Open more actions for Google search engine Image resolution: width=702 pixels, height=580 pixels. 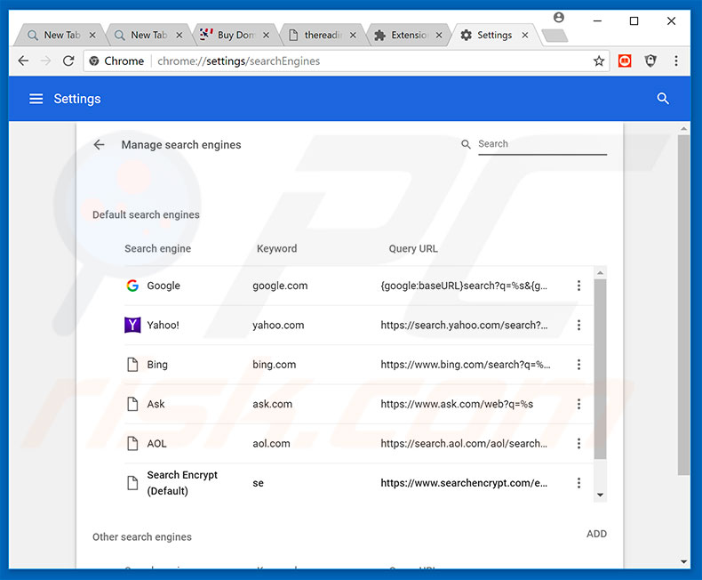(x=578, y=286)
